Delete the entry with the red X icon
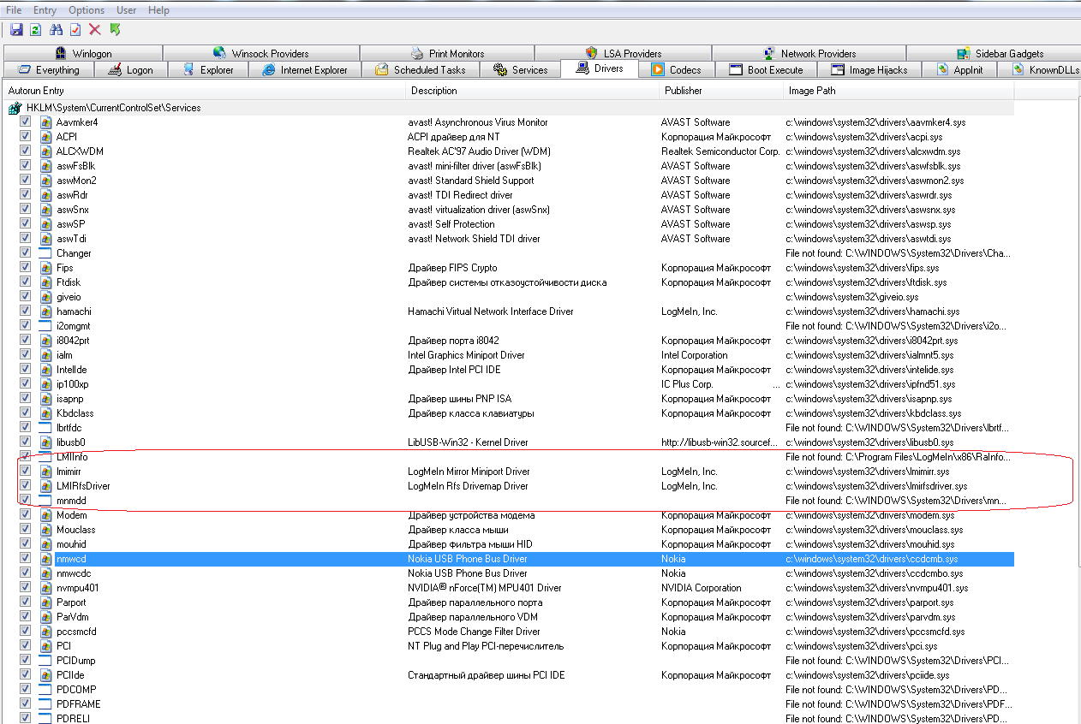Image resolution: width=1081 pixels, height=724 pixels. (x=95, y=30)
